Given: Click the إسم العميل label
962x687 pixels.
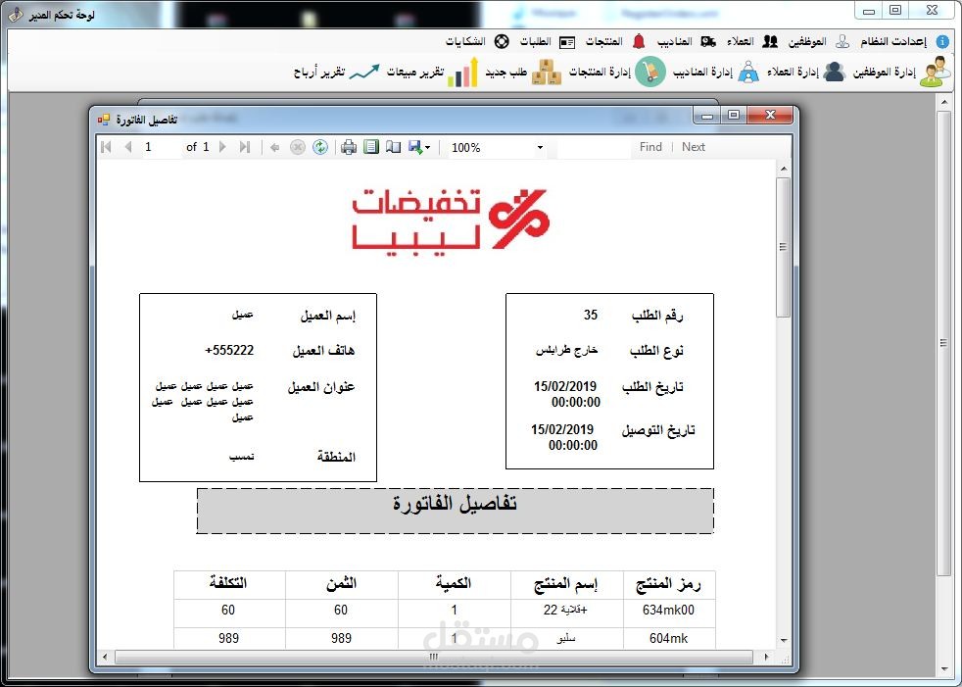Looking at the screenshot, I should (x=328, y=316).
